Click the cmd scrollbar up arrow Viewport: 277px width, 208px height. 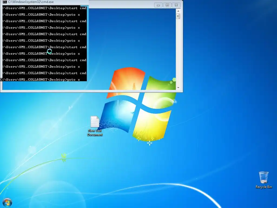pos(178,11)
